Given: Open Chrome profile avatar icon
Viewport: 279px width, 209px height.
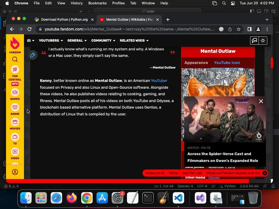Looking at the screenshot, I should (258, 29).
